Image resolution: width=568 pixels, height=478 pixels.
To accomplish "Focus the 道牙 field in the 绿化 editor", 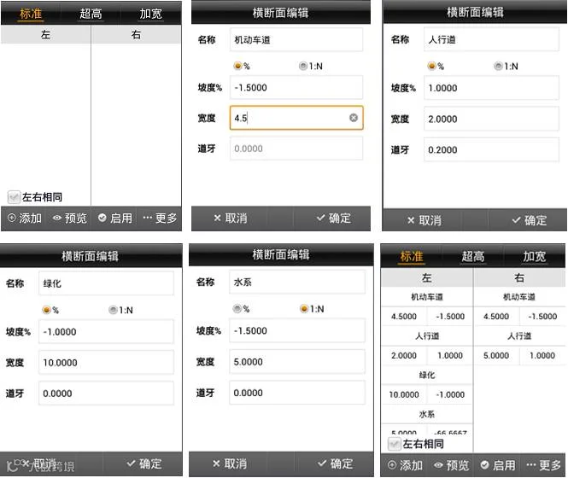I will 106,393.
